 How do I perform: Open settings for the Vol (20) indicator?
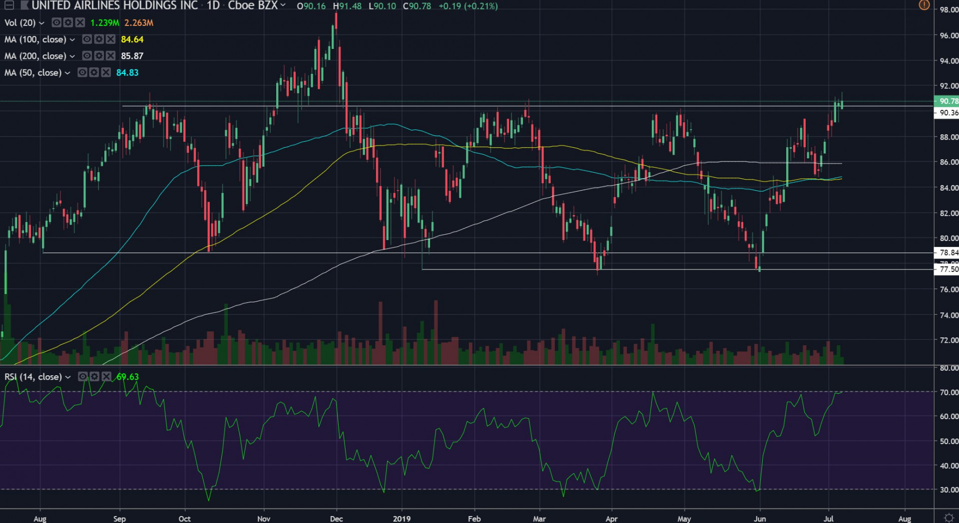click(68, 23)
